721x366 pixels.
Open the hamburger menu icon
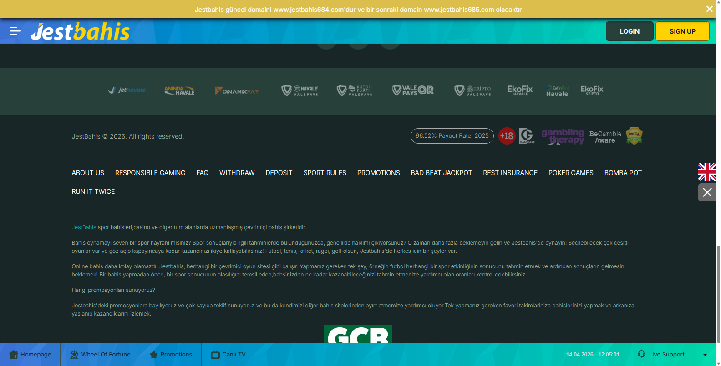click(x=15, y=31)
